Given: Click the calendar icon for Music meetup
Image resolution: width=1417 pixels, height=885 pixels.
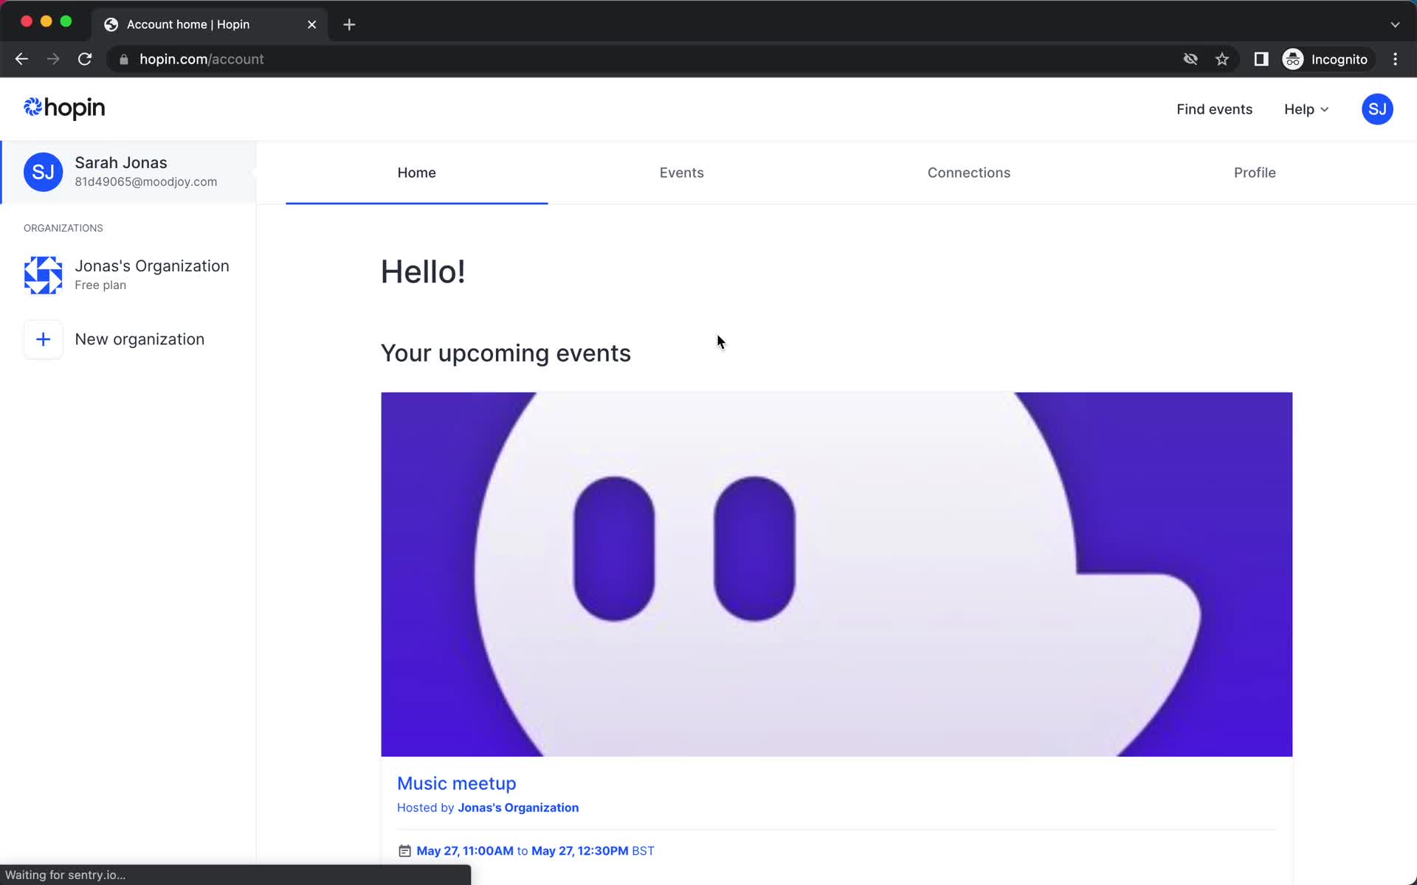Looking at the screenshot, I should pos(404,850).
